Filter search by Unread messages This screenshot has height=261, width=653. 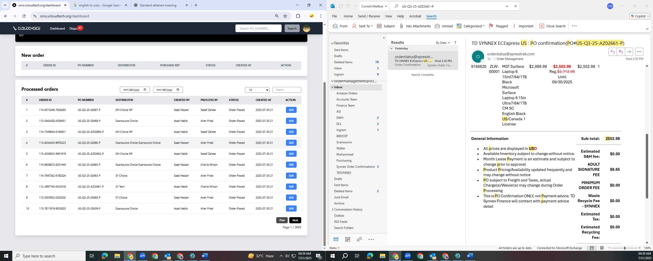pyautogui.click(x=444, y=26)
